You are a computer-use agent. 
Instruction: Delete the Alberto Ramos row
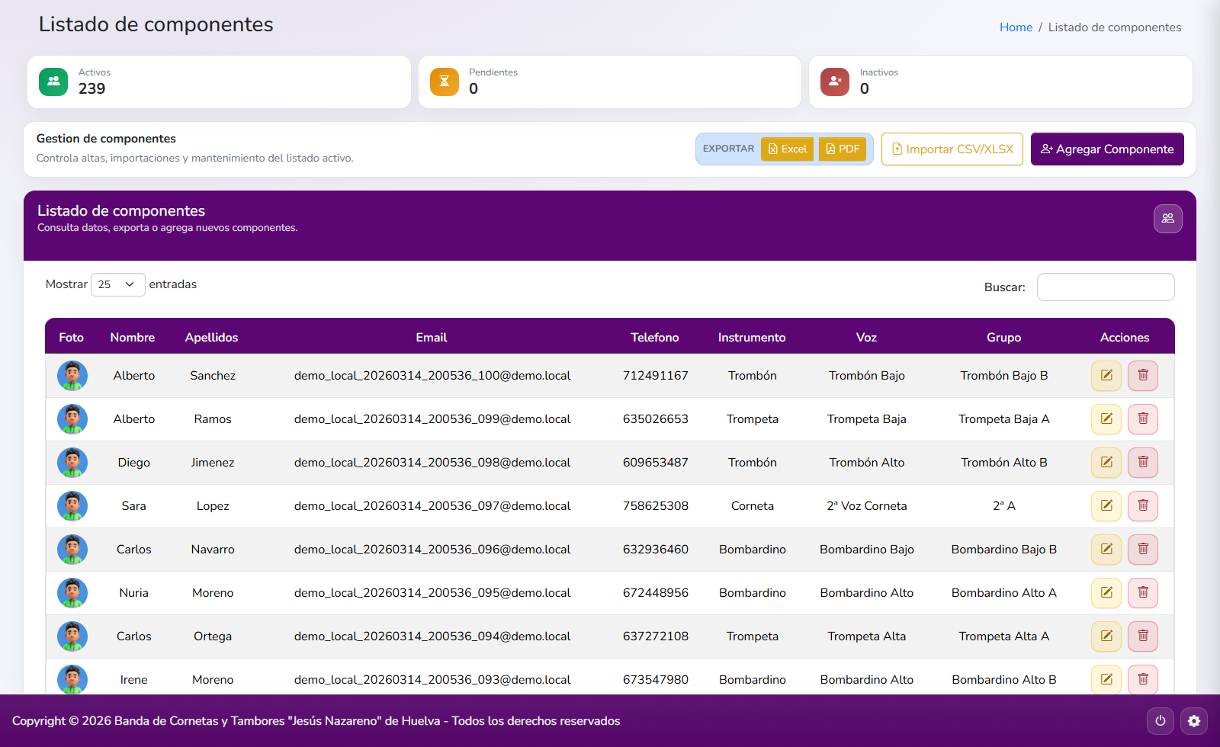click(x=1142, y=419)
